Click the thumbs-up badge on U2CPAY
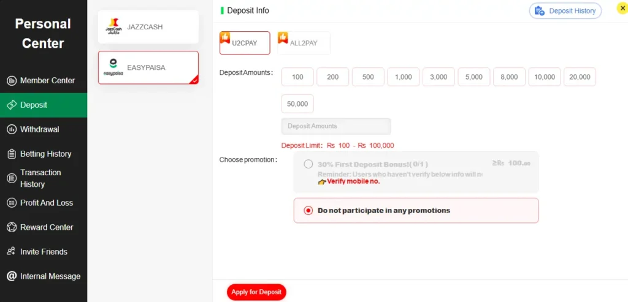 225,37
